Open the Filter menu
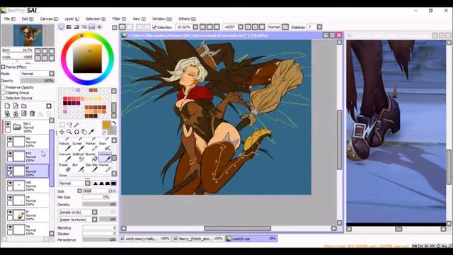The height and width of the screenshot is (255, 453). pyautogui.click(x=119, y=19)
